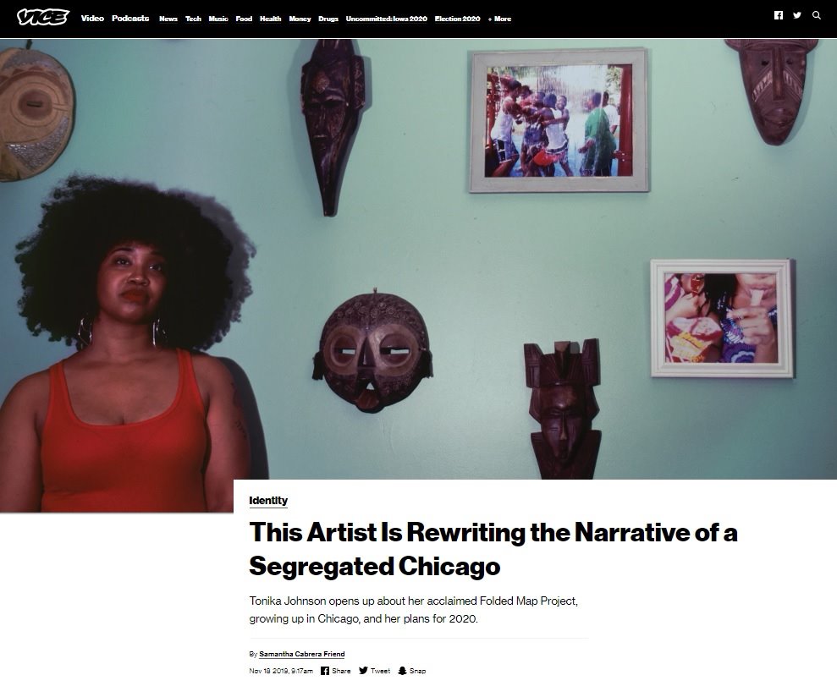Viewport: 837px width, 686px height.
Task: Share article via Snapchat Snap icon
Action: coord(403,671)
